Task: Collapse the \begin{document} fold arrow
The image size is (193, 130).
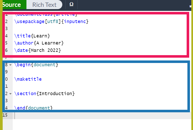Action: 10,65
